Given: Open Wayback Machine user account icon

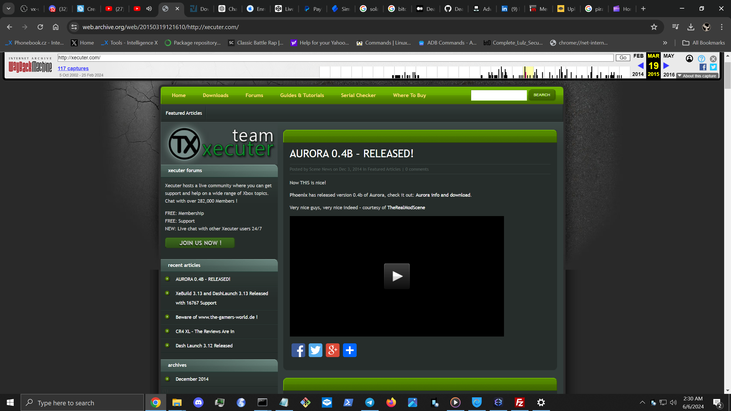Looking at the screenshot, I should tap(689, 59).
